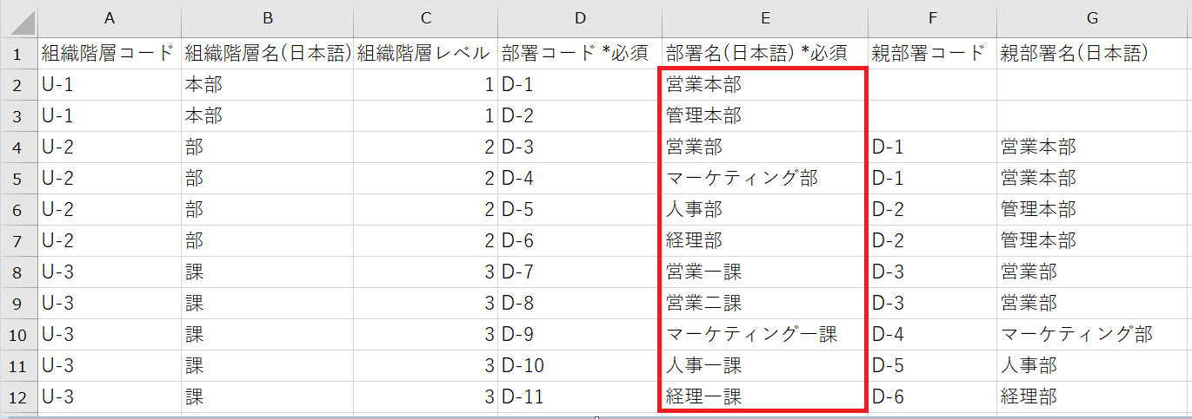The image size is (1192, 419).
Task: Select cell E2 containing 営業本部
Action: click(x=763, y=85)
